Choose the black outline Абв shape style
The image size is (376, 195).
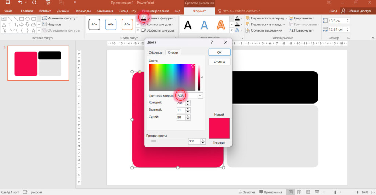pyautogui.click(x=94, y=24)
